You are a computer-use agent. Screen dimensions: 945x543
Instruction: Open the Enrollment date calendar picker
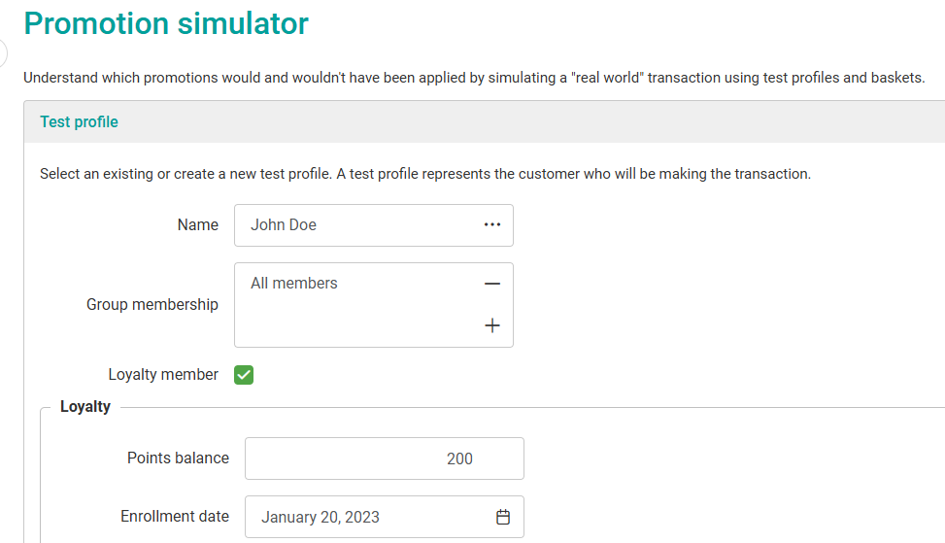pos(503,517)
